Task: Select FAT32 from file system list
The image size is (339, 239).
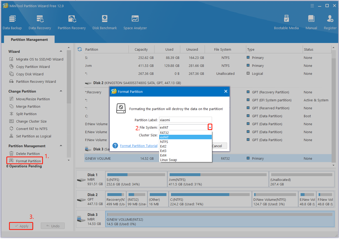Action: (186, 133)
